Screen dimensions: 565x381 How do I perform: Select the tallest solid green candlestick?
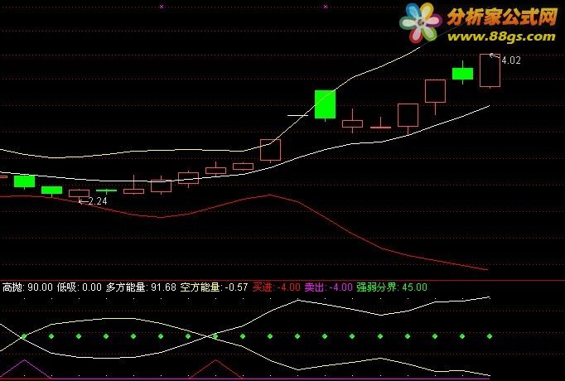[x=325, y=104]
